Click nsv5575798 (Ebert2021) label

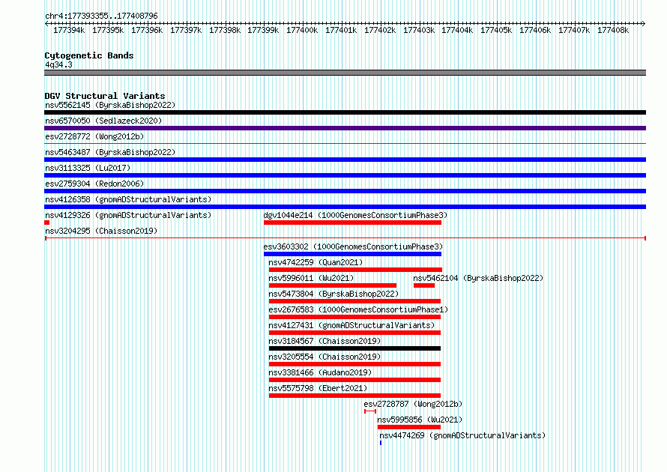point(318,388)
